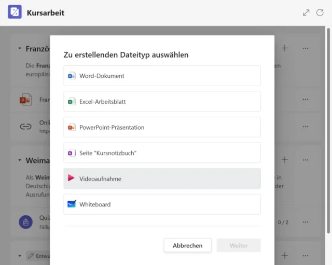Image resolution: width=332 pixels, height=265 pixels.
Task: Open more options for top module
Action: click(306, 48)
